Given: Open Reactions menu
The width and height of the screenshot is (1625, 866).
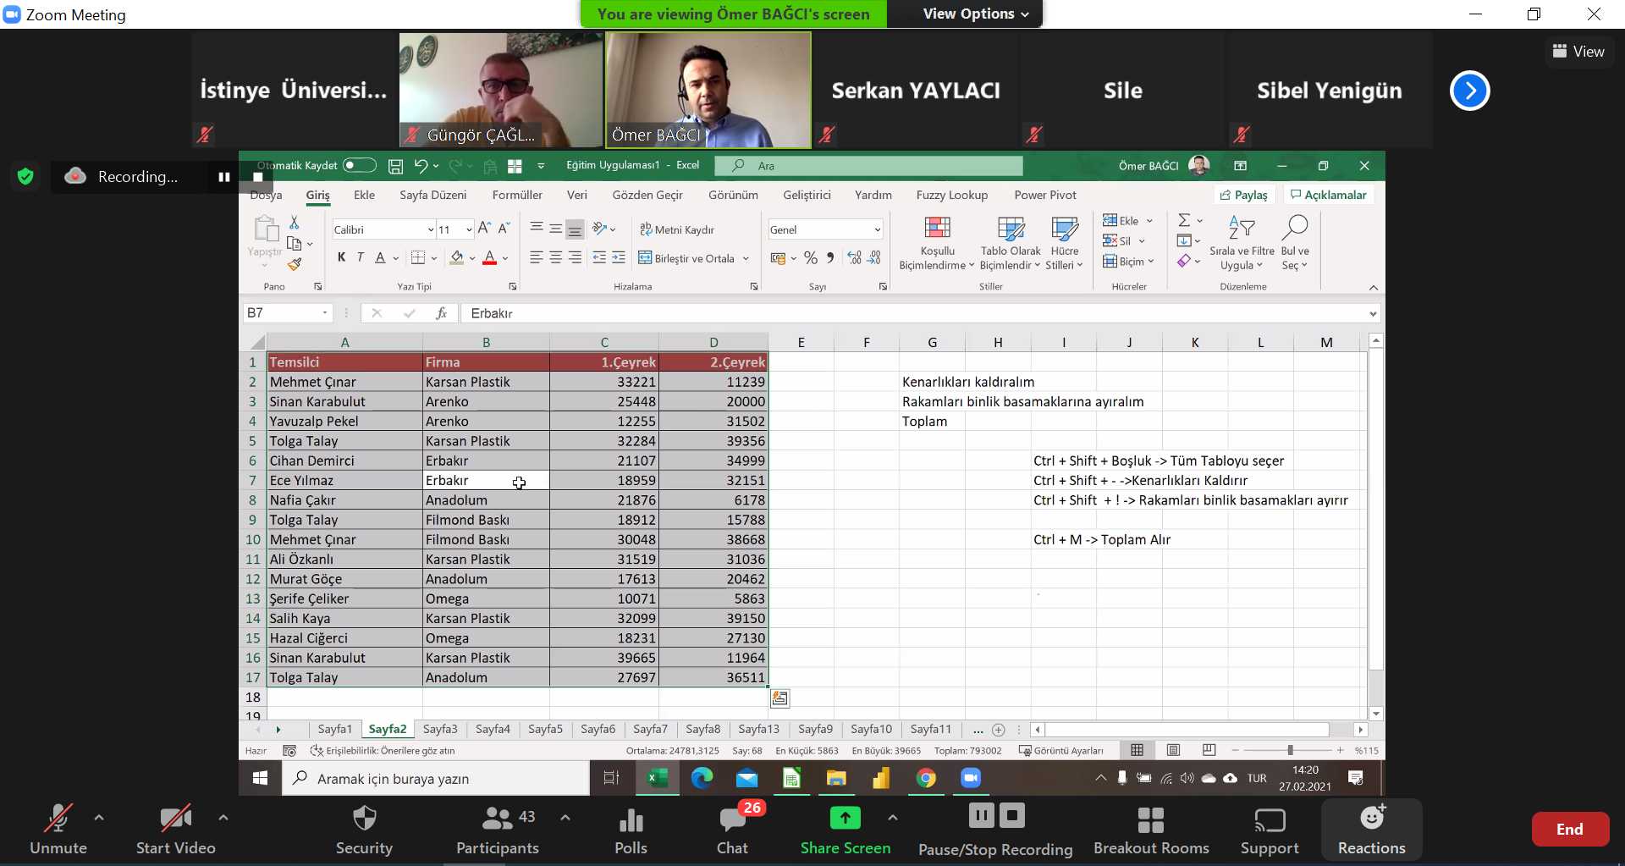Looking at the screenshot, I should pos(1371,830).
